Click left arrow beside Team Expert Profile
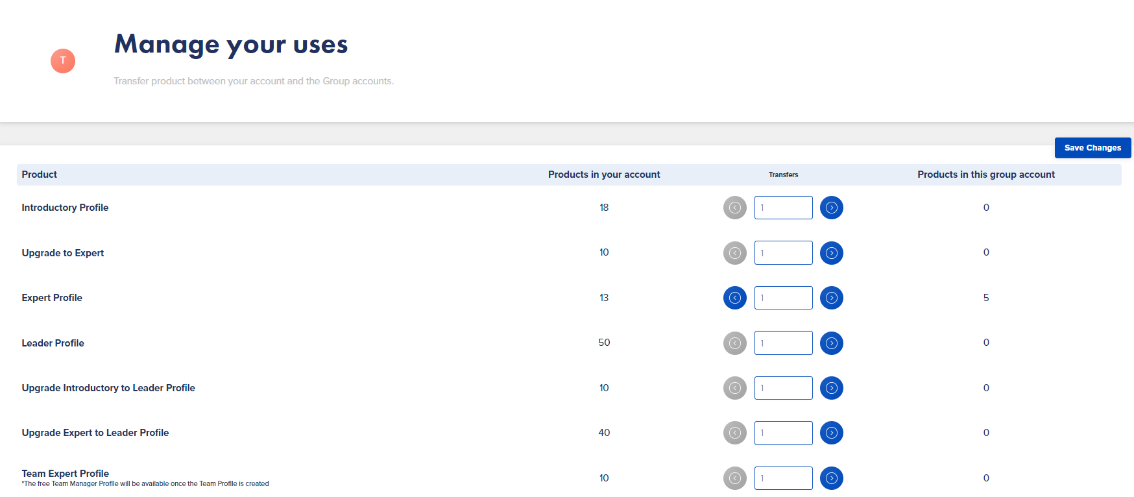Screen dimensions: 1134x497 click(x=735, y=478)
